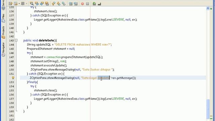Image resolution: width=215 pixels, height=121 pixels.
Task: Click the Next Bookmark down-arrow icon
Action: (58, 4)
